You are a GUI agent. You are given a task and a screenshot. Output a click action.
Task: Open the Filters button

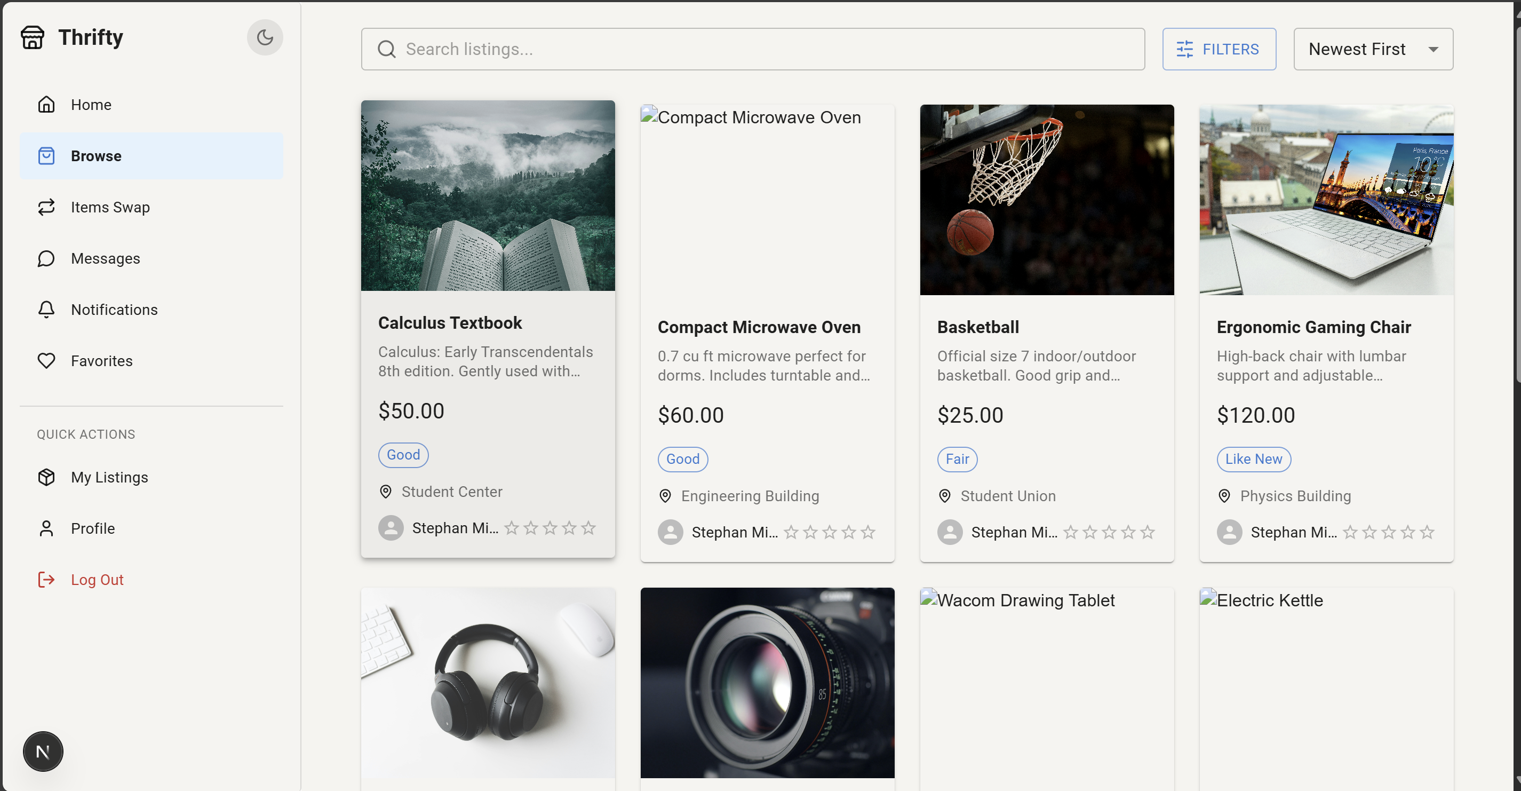[1219, 49]
